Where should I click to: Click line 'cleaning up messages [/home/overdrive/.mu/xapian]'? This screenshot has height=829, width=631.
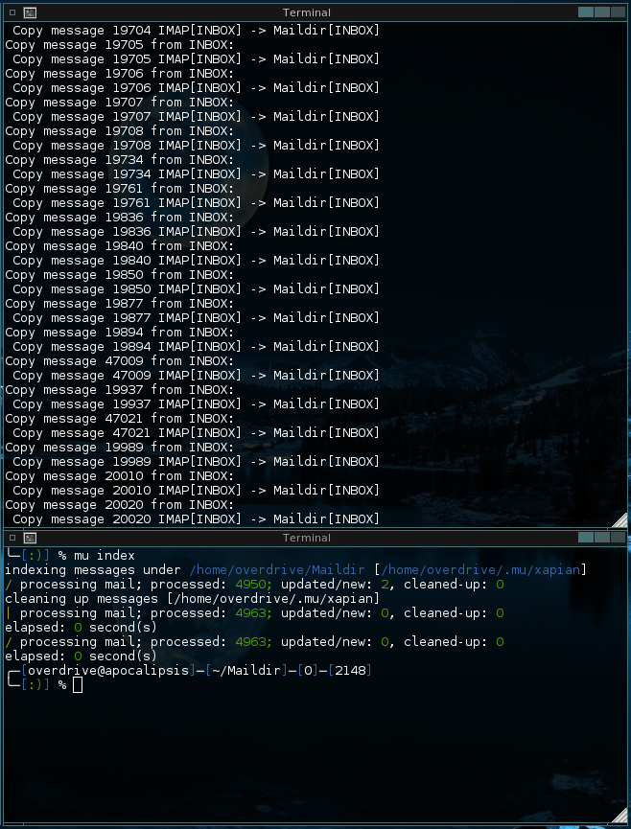tap(193, 598)
